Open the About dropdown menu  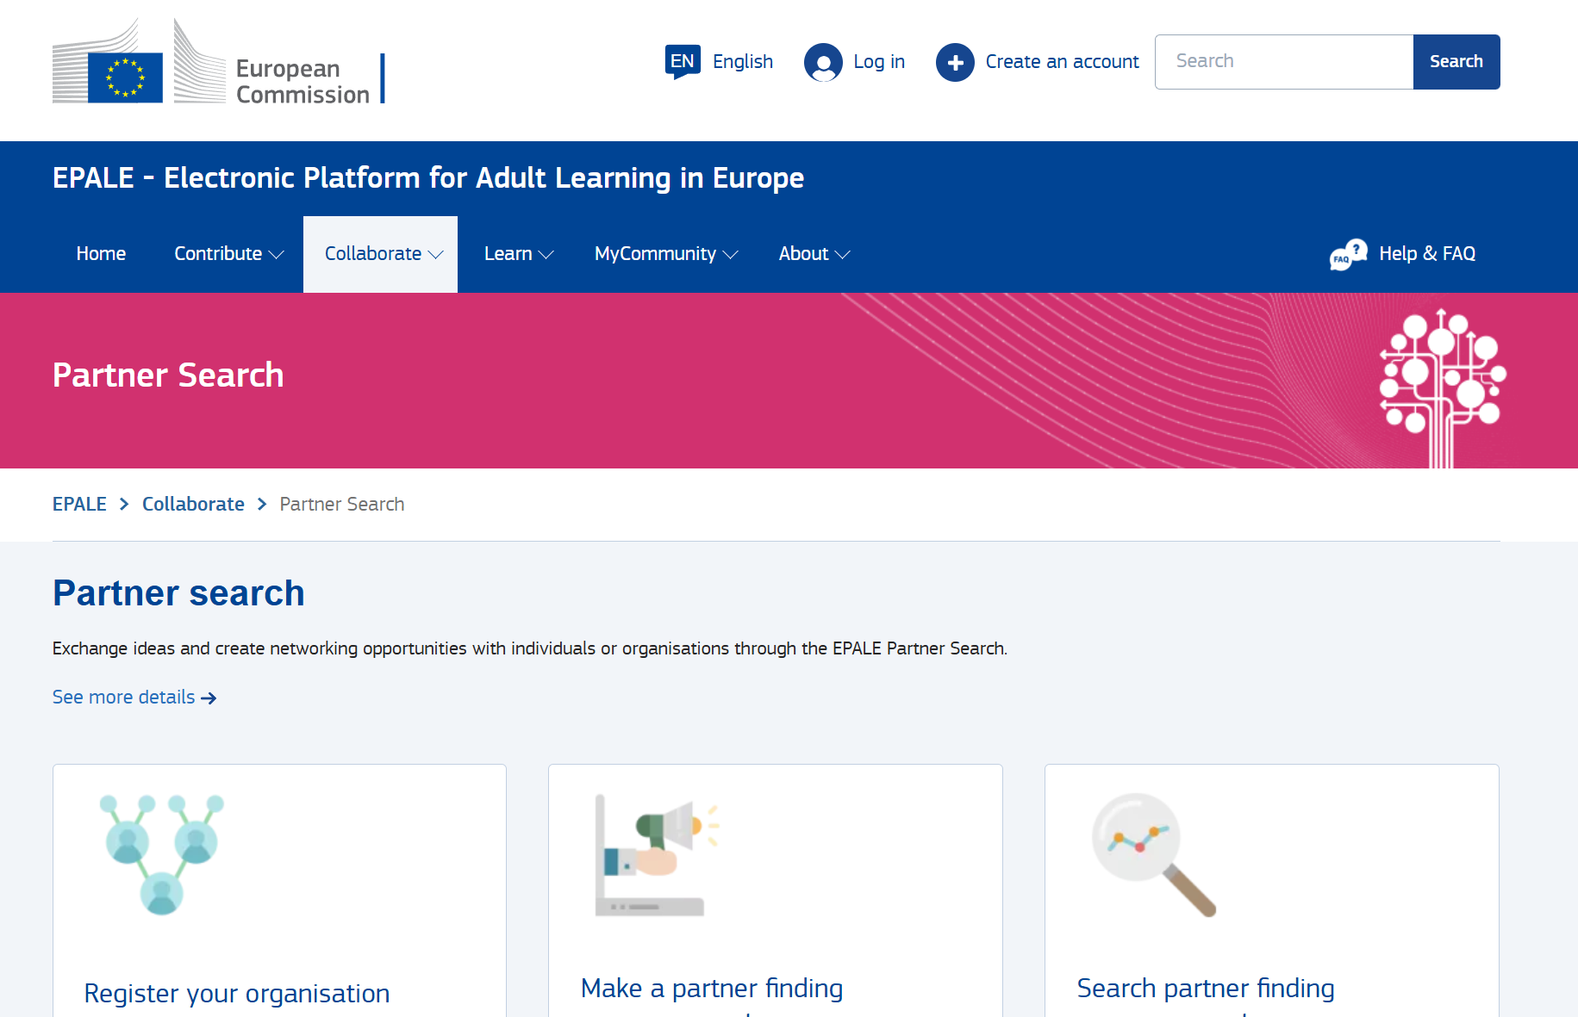[814, 254]
